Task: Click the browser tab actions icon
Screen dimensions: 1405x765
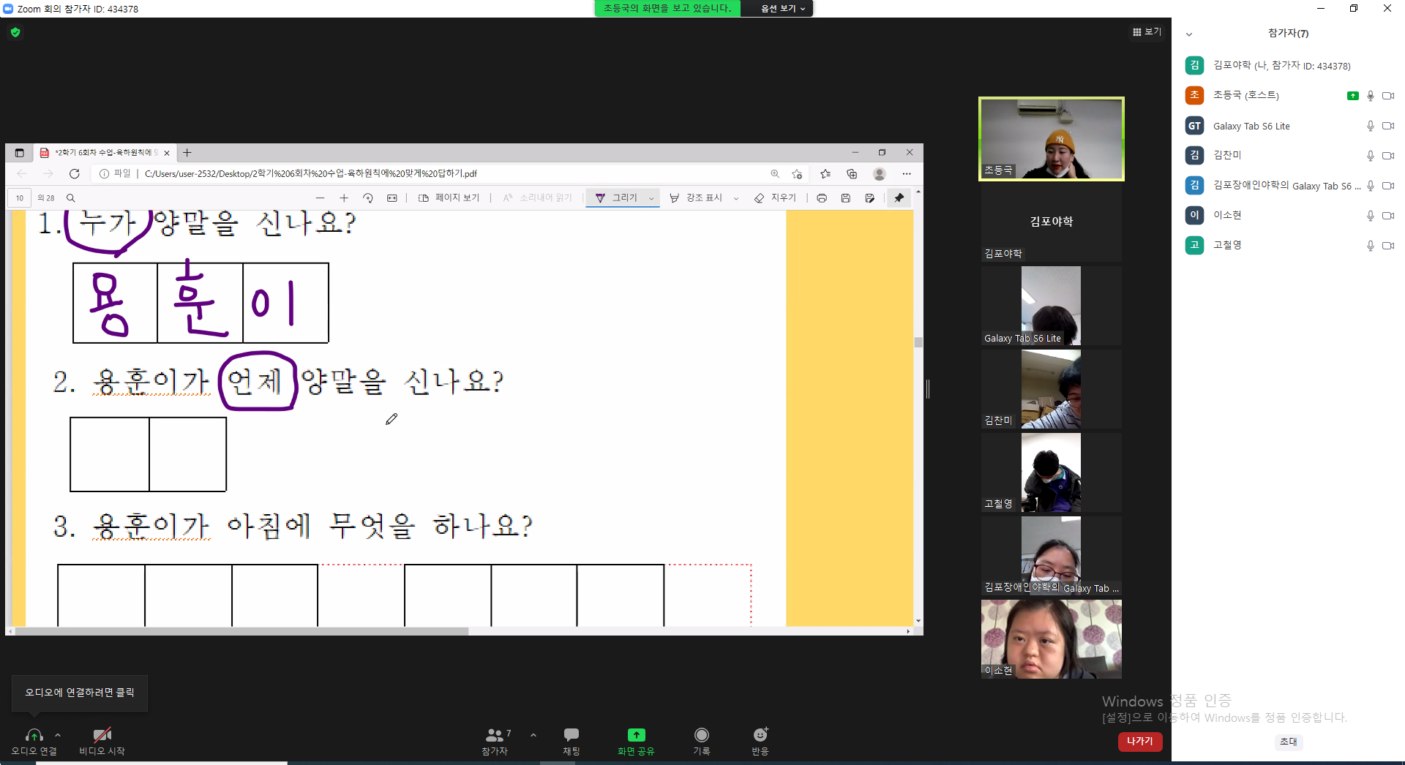Action: (x=19, y=153)
